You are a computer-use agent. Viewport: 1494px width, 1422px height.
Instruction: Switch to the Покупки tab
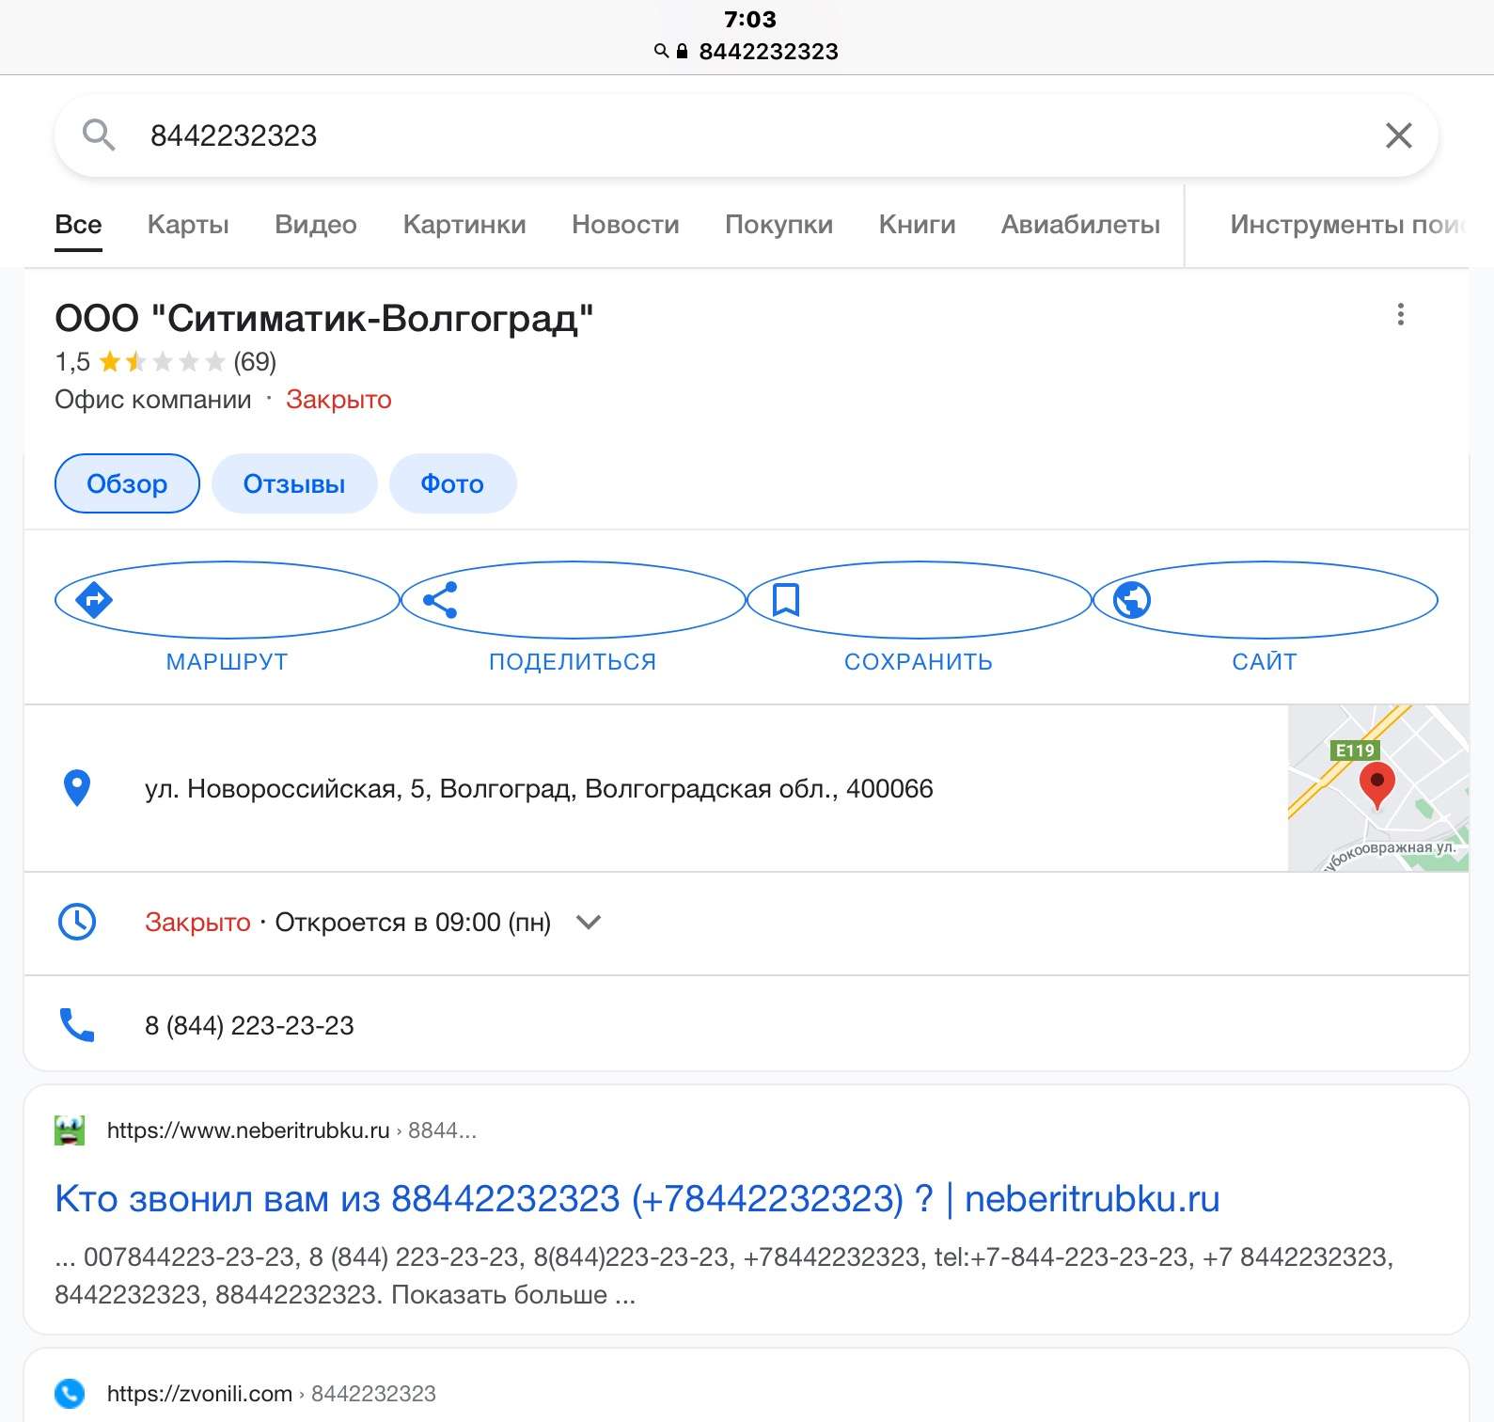pos(778,225)
